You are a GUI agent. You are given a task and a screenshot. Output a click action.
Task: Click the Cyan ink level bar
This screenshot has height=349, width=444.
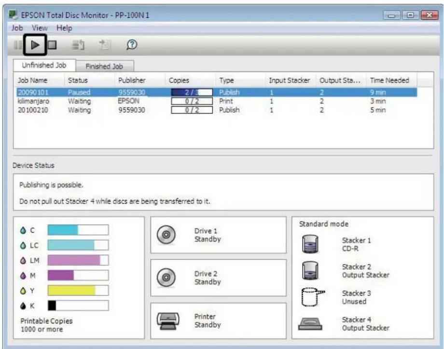click(x=78, y=230)
